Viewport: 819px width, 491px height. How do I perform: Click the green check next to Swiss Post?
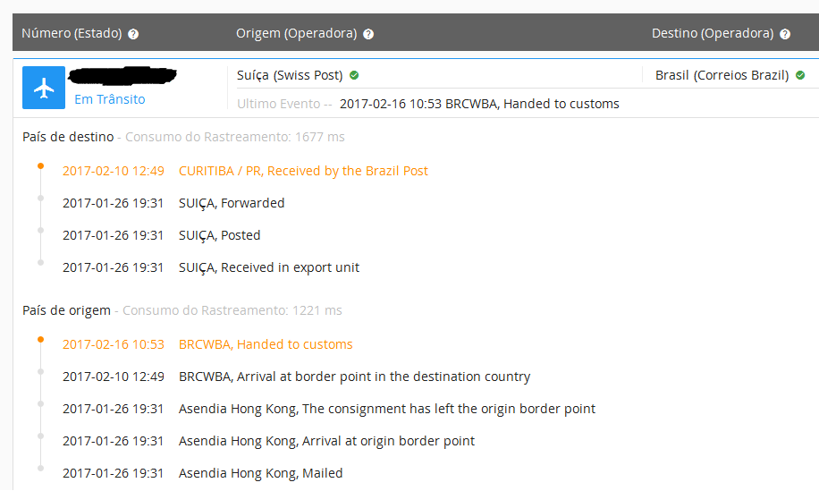point(354,75)
